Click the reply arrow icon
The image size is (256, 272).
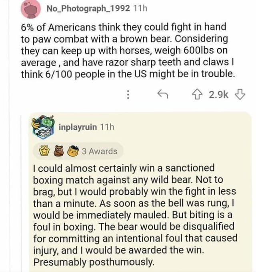tap(162, 94)
